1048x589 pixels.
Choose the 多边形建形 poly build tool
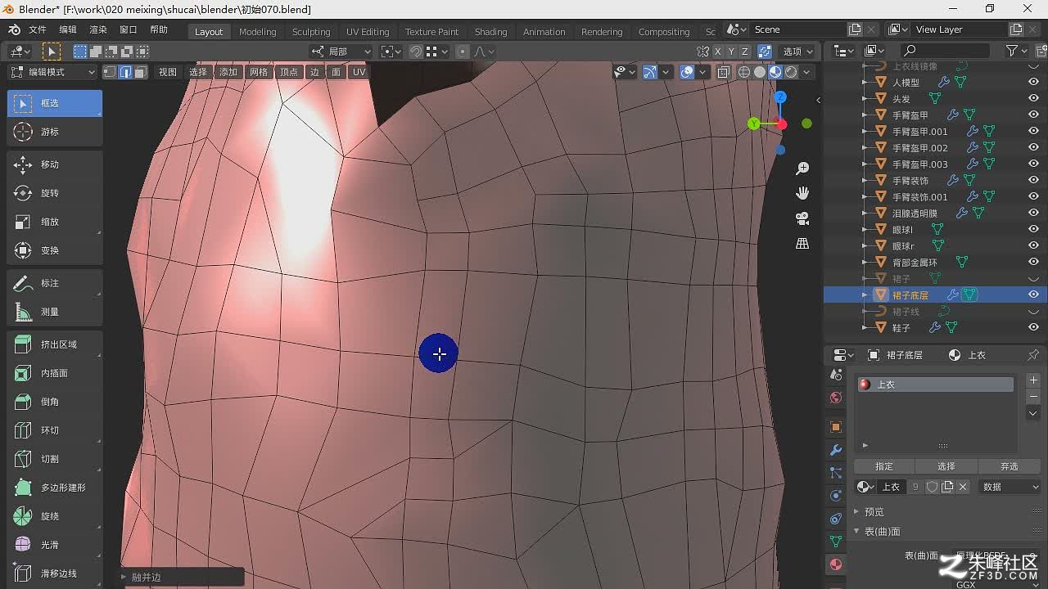coord(54,488)
